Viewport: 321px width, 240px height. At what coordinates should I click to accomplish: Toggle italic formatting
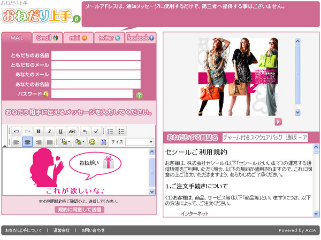click(50, 131)
